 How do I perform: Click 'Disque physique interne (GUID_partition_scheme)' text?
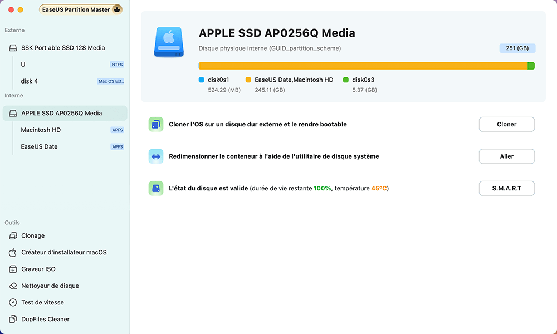(270, 48)
